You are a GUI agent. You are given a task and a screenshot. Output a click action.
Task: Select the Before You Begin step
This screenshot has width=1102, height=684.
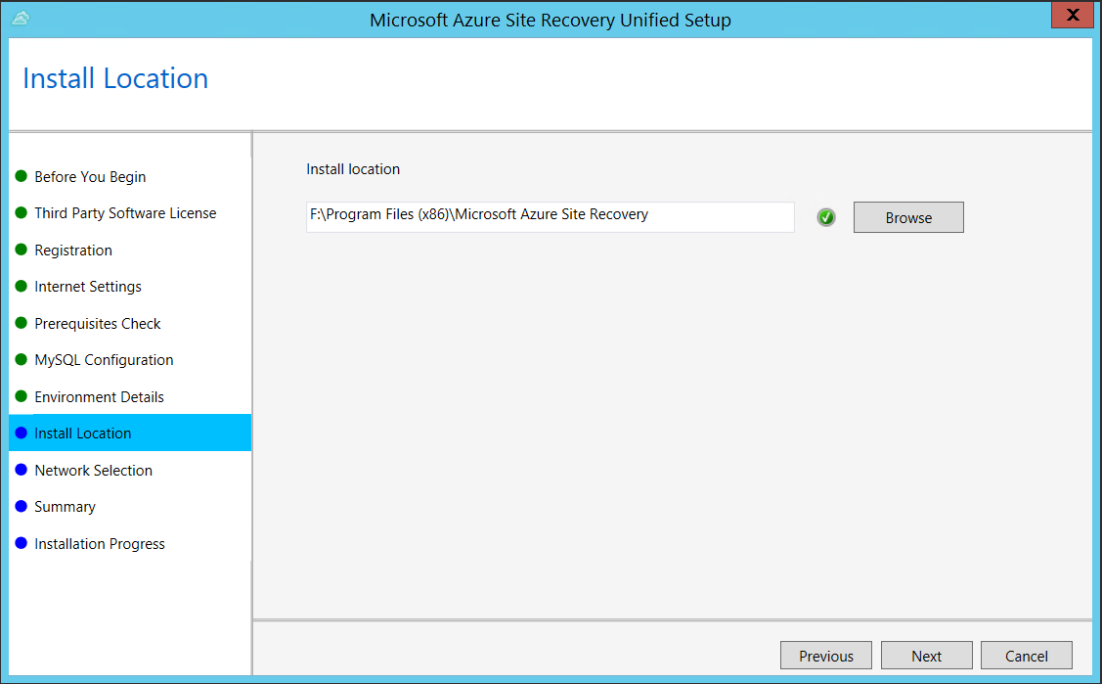pyautogui.click(x=90, y=176)
